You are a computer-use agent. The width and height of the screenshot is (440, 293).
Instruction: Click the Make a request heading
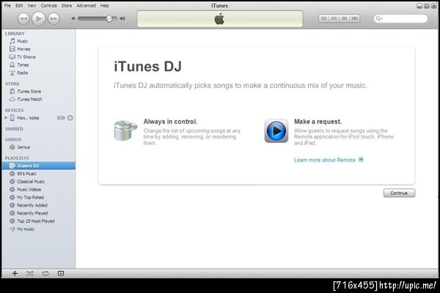(318, 122)
